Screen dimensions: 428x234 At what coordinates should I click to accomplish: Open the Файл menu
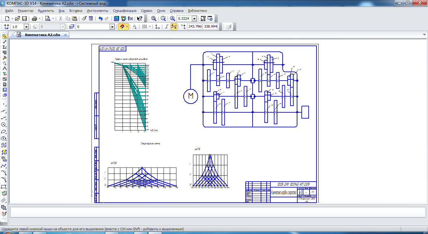[9, 11]
